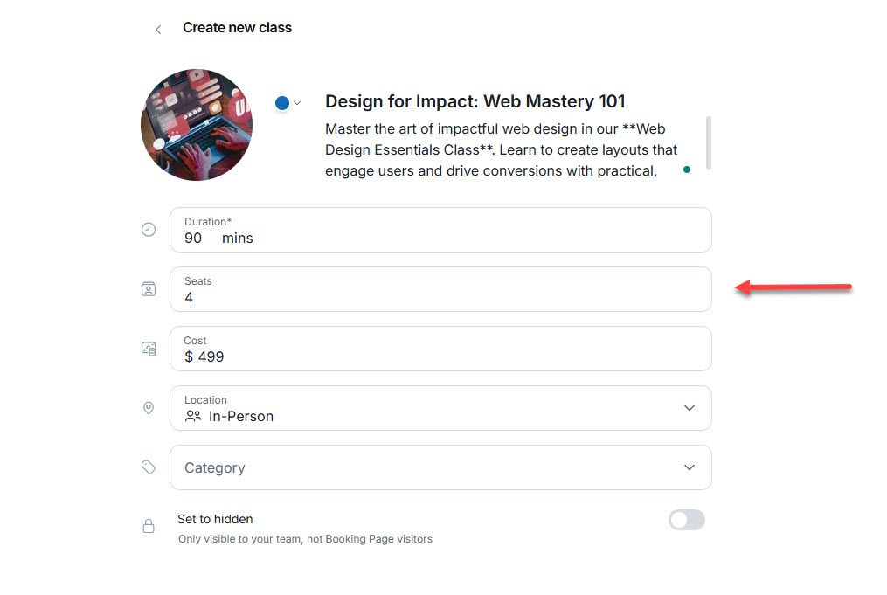Click the location pin icon

(149, 408)
